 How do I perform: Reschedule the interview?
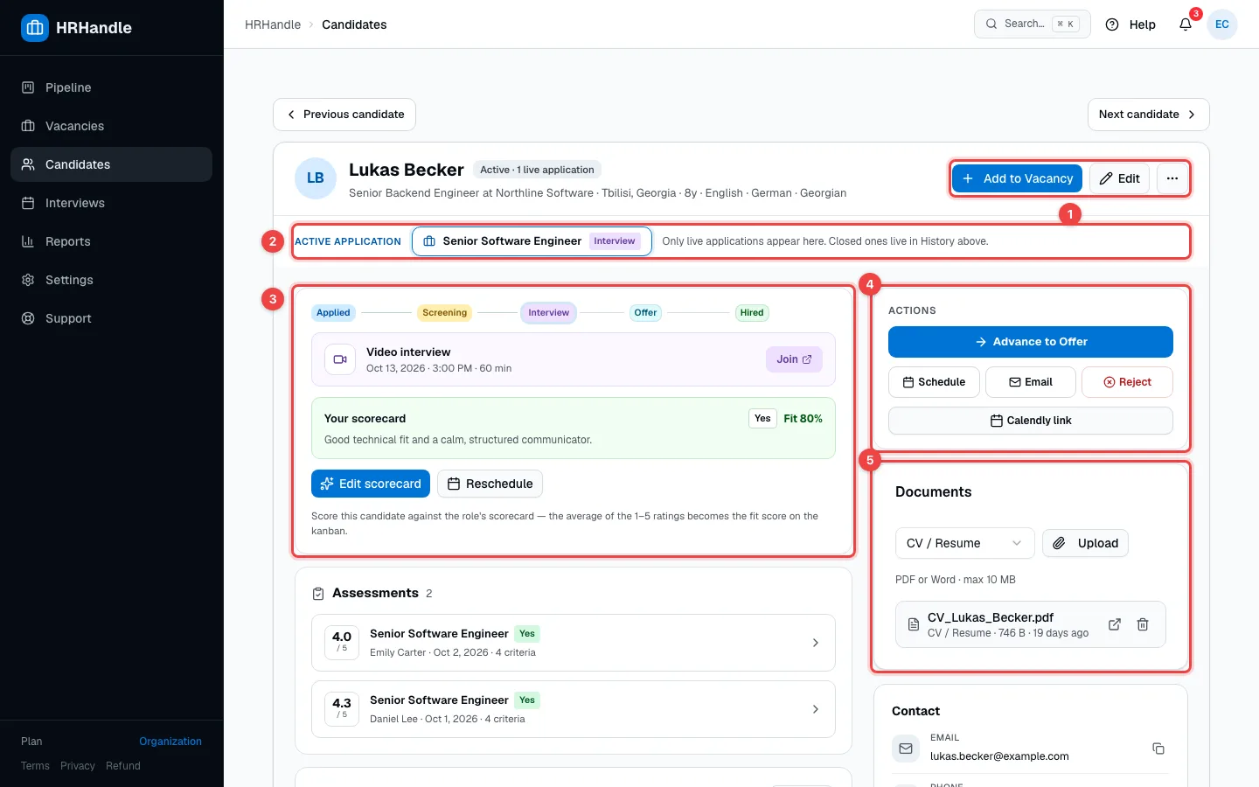click(490, 484)
